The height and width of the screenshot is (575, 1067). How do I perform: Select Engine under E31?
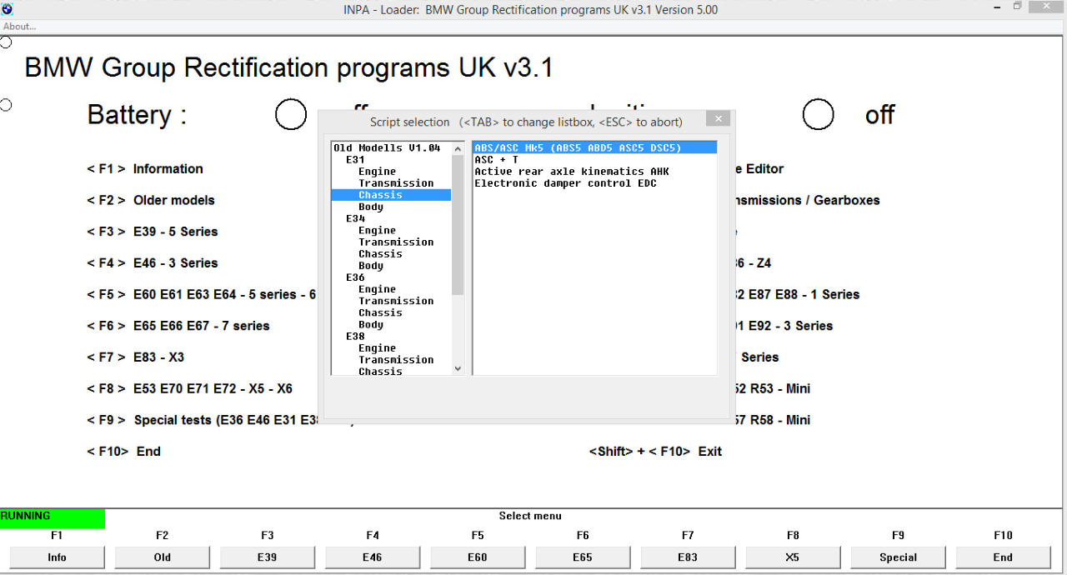pyautogui.click(x=377, y=171)
